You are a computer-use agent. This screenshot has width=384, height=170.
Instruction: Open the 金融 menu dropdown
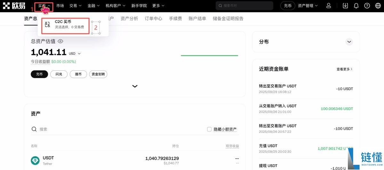click(93, 6)
